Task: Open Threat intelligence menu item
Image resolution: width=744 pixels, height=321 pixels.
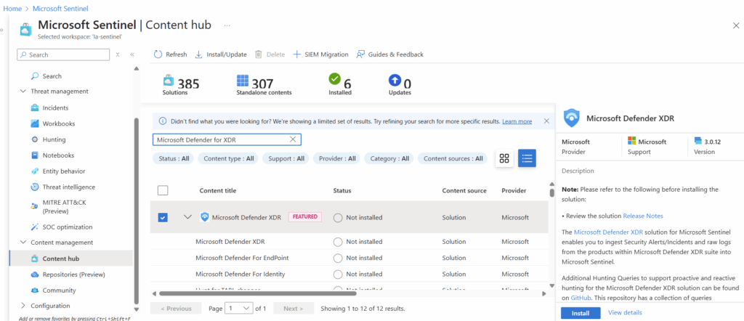Action: pyautogui.click(x=69, y=187)
